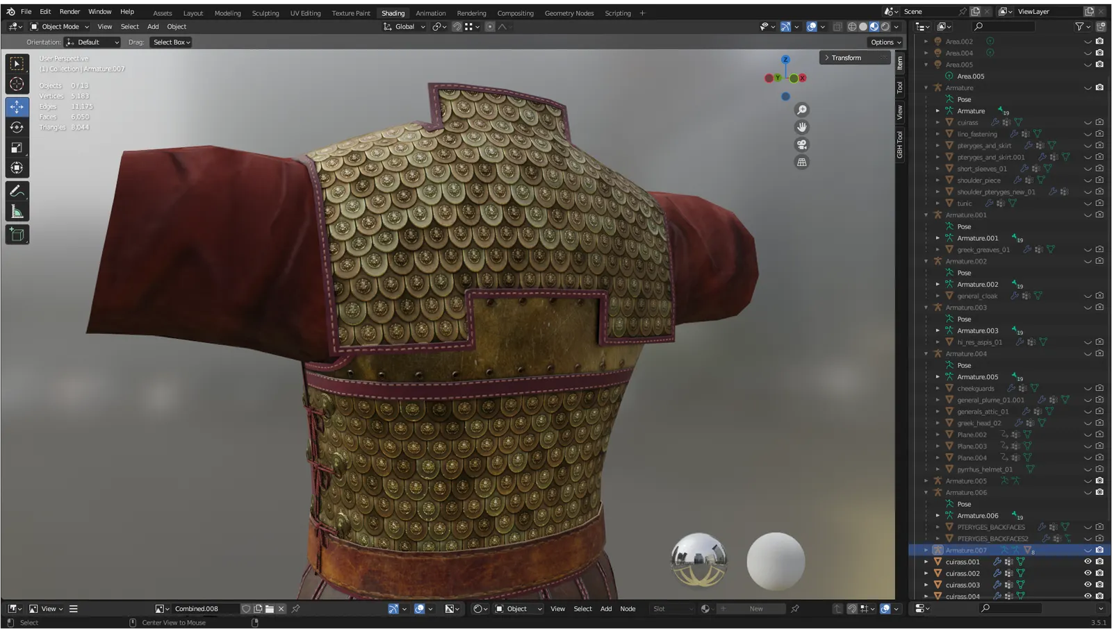Select the Select Box tool in toolbar

point(17,64)
